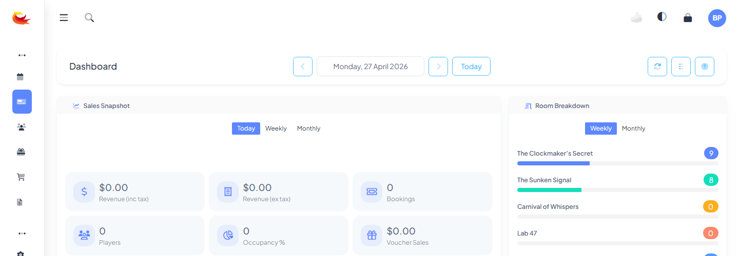
Task: Click The Clockmaker's Secret room name
Action: 555,153
